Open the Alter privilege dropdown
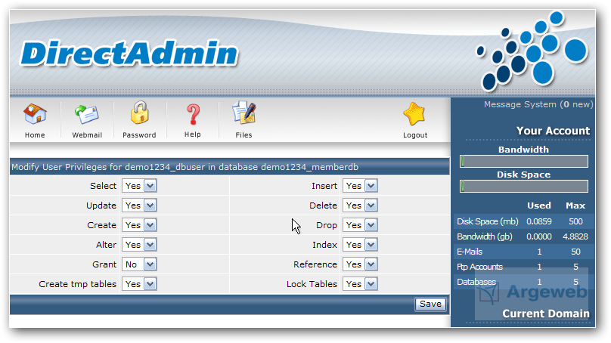The height and width of the screenshot is (343, 611). click(x=139, y=245)
